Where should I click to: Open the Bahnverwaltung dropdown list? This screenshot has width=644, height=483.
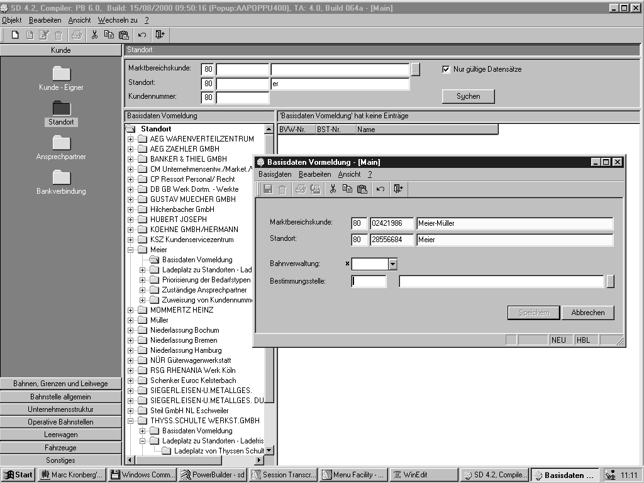coord(392,264)
